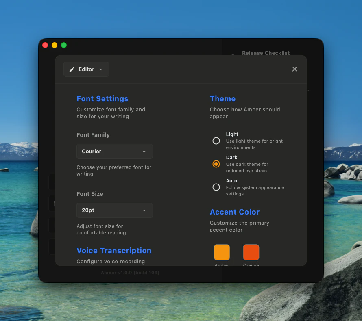The width and height of the screenshot is (362, 321).
Task: Click the X icon to dismiss settings
Action: (294, 69)
